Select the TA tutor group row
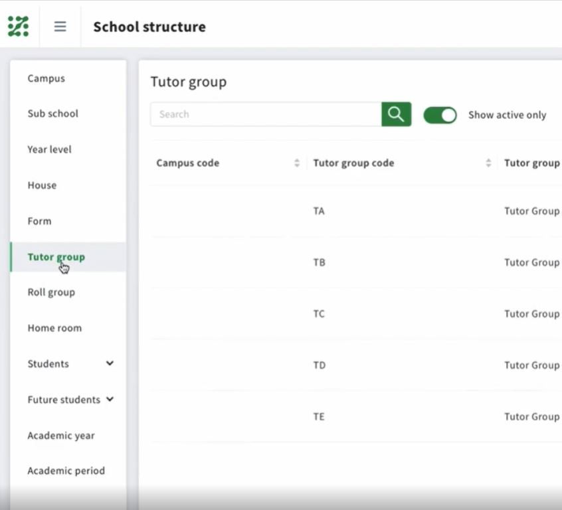Screen dimensions: 562x510 [x=319, y=211]
